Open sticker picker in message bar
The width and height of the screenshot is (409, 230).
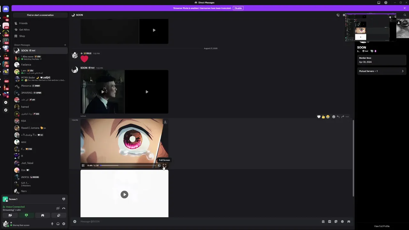pyautogui.click(x=336, y=221)
